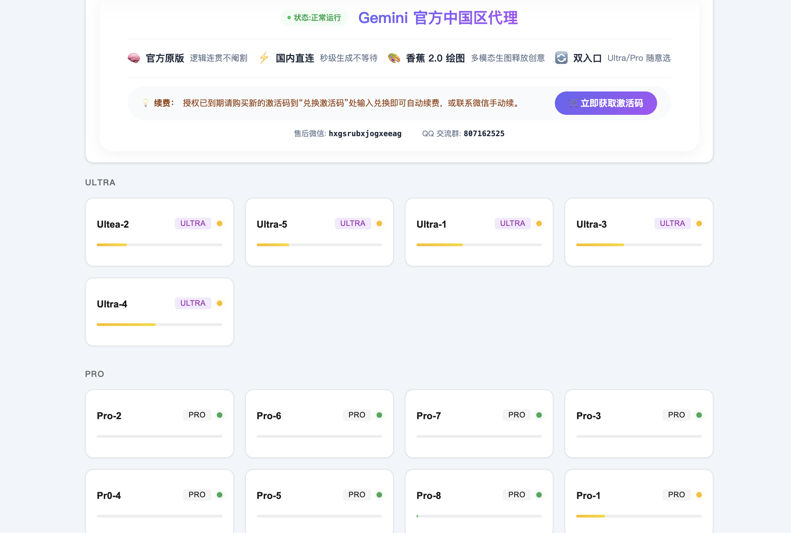The image size is (791, 533).
Task: Click the yellow status dot on Pro-1
Action: click(699, 495)
